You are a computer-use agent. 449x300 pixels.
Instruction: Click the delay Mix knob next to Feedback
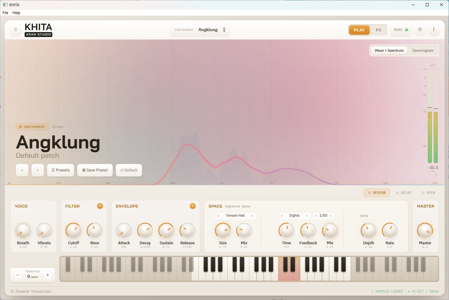tap(330, 231)
